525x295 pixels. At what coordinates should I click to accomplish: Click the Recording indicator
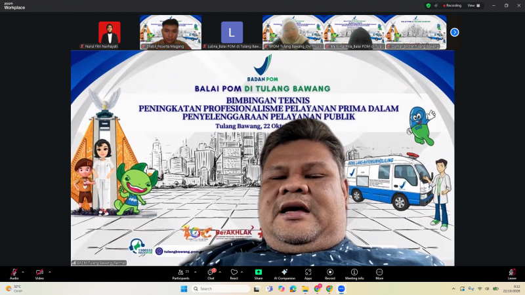452,5
